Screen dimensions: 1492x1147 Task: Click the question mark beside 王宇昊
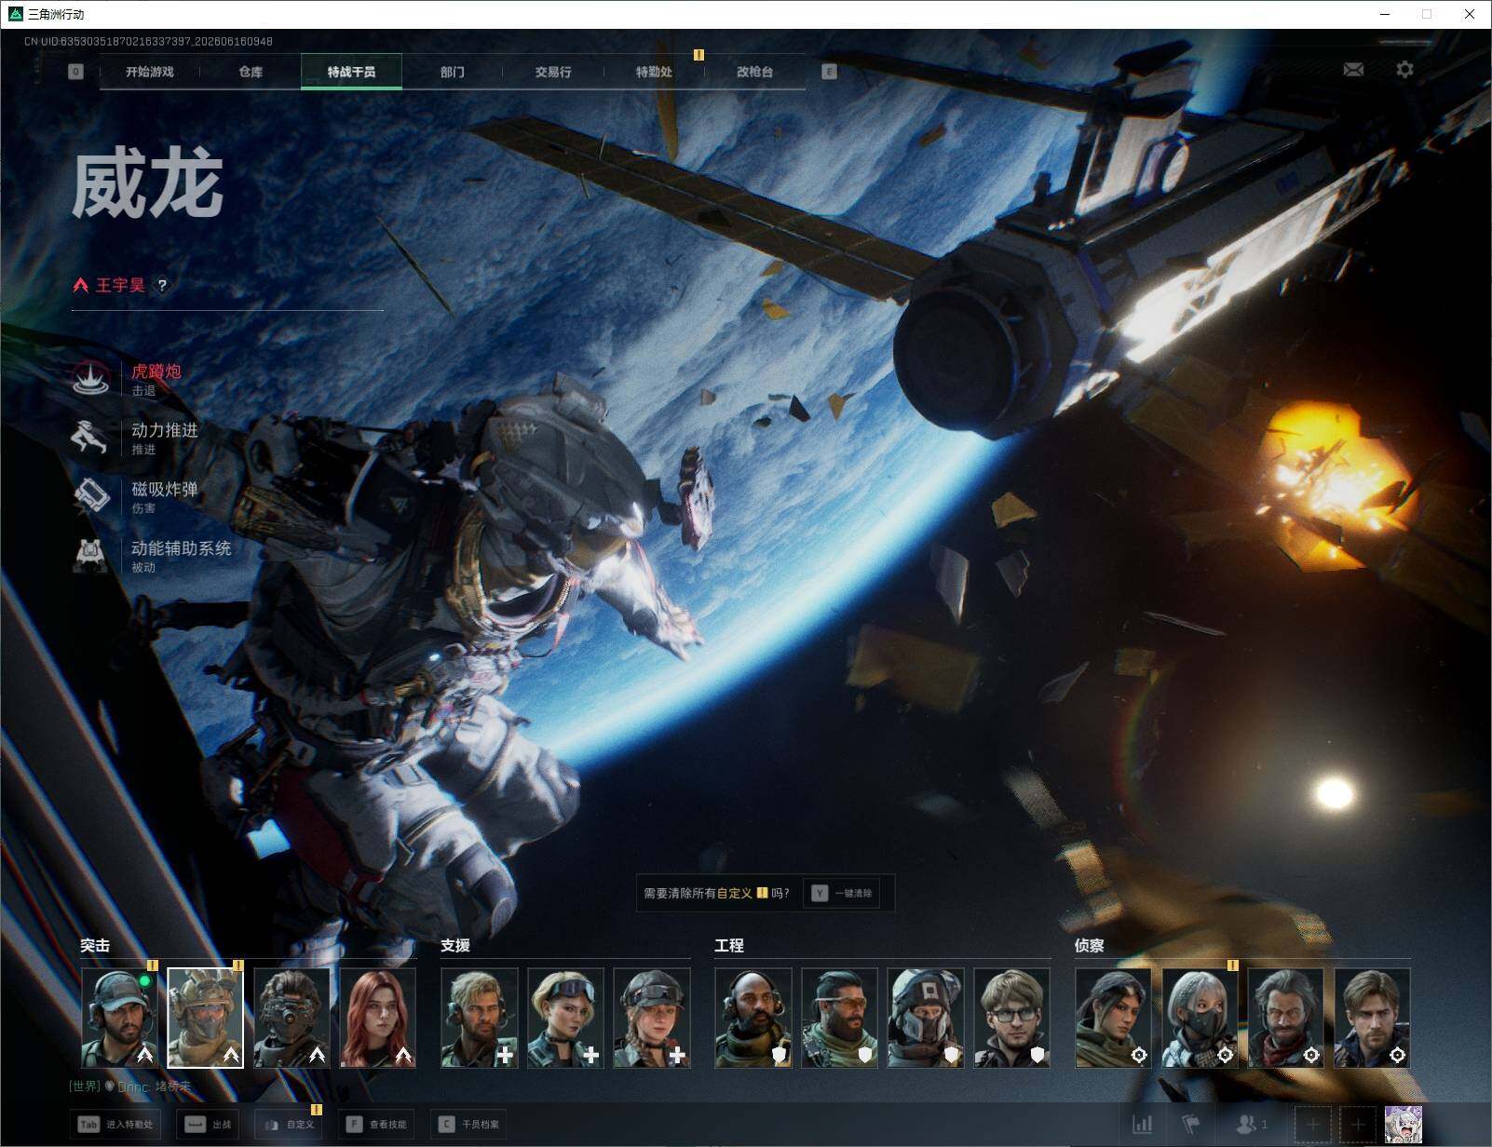click(x=162, y=286)
